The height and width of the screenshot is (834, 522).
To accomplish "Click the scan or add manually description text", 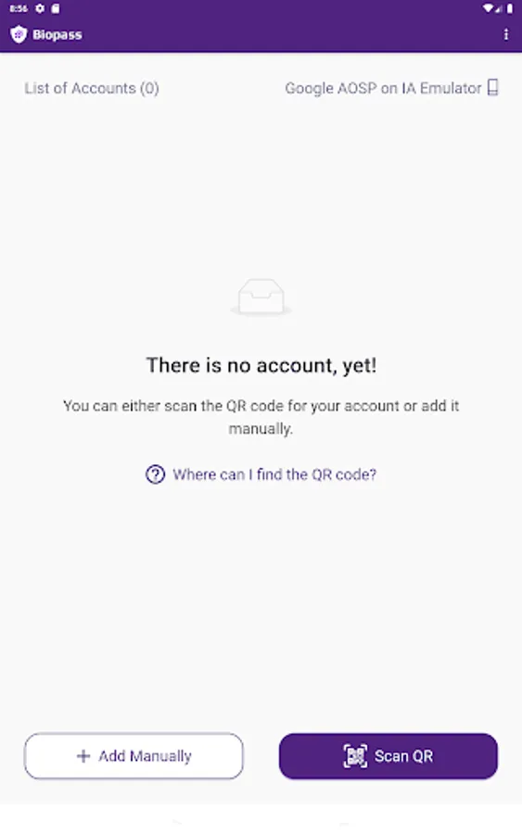I will 261,417.
